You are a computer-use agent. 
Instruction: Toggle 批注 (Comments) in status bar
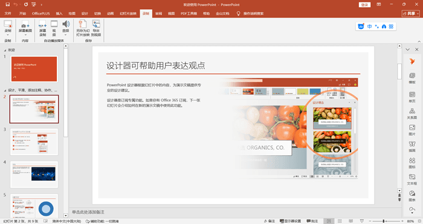click(312, 221)
